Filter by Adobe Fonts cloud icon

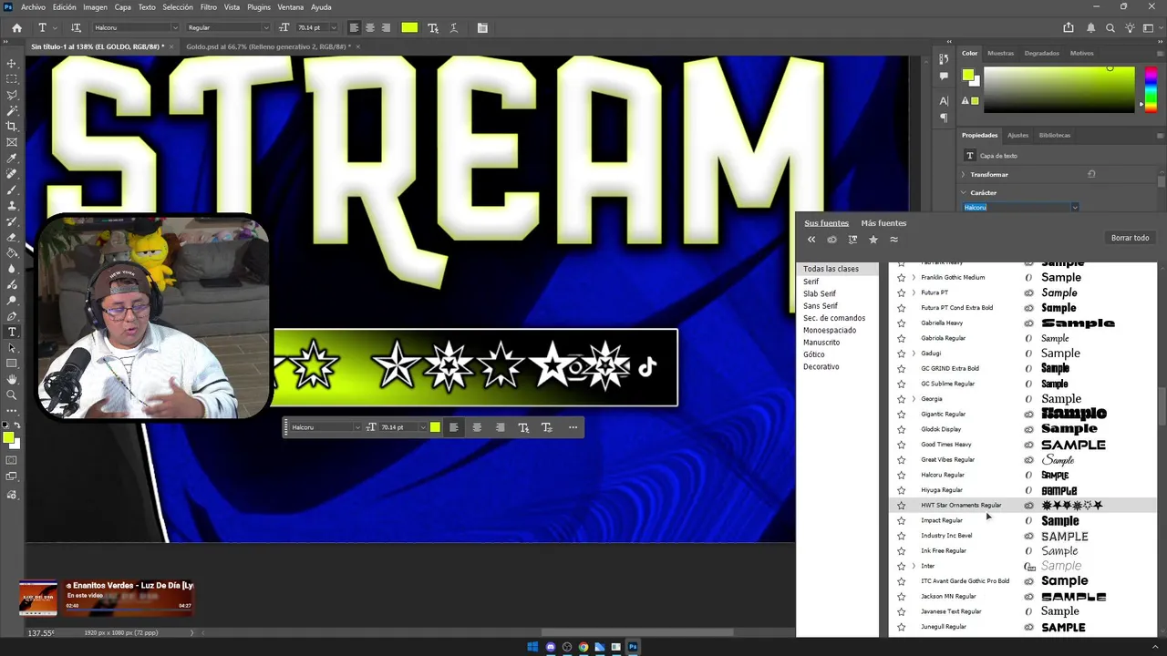pos(831,240)
